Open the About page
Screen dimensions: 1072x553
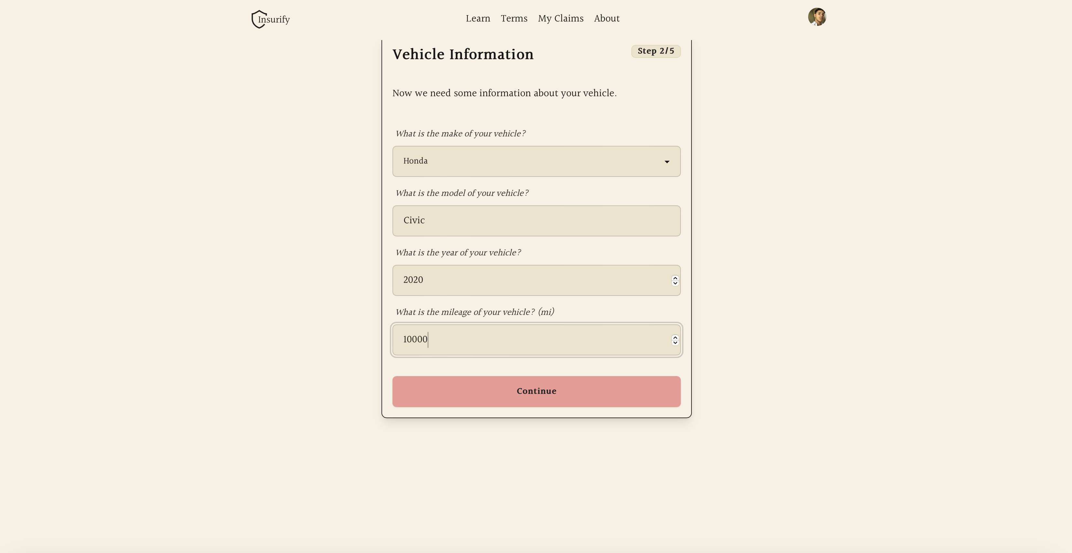606,19
